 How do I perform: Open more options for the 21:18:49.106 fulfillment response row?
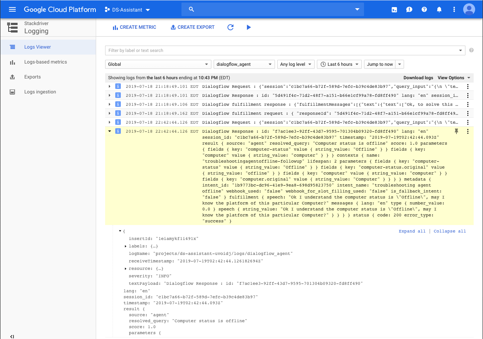click(468, 104)
